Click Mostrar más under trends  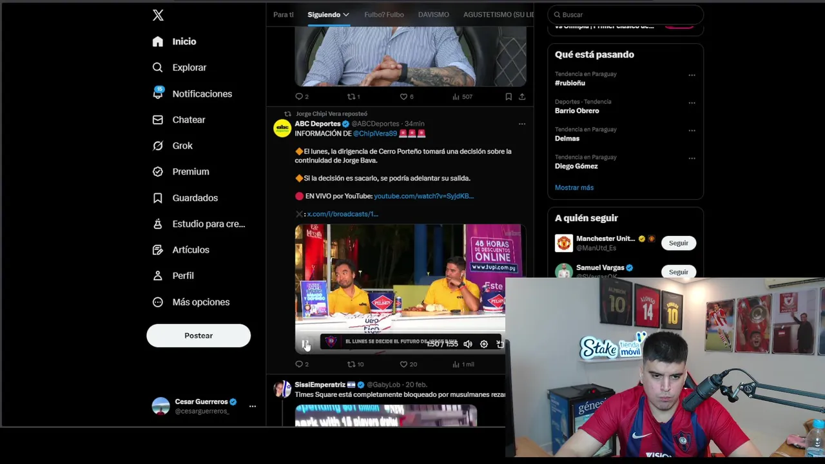[574, 188]
